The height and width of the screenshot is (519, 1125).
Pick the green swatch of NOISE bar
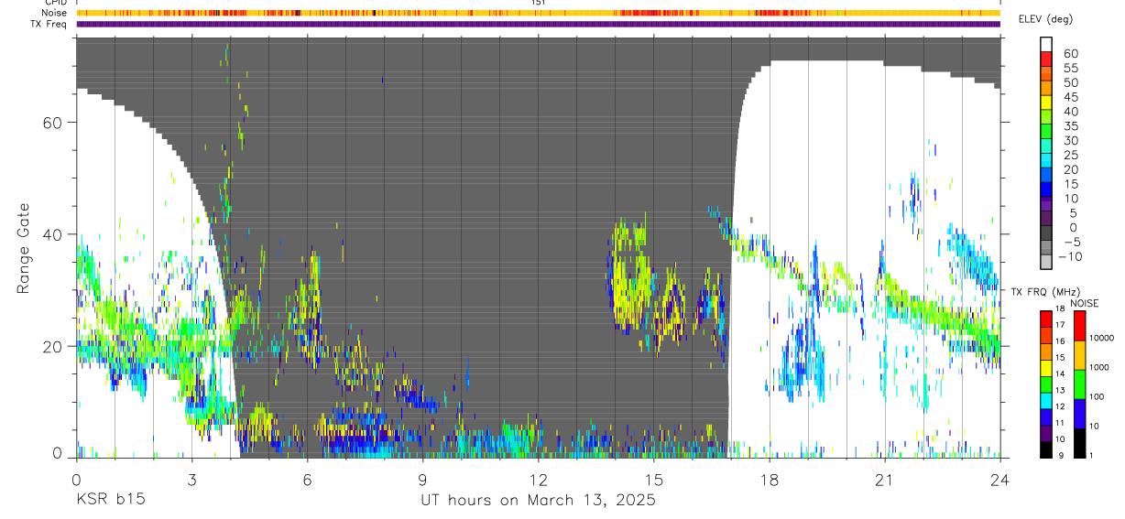pyautogui.click(x=1079, y=383)
